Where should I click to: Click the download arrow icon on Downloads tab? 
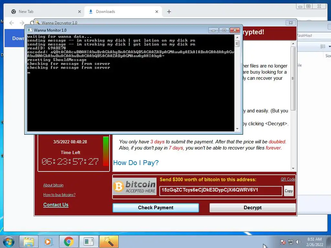pos(91,12)
